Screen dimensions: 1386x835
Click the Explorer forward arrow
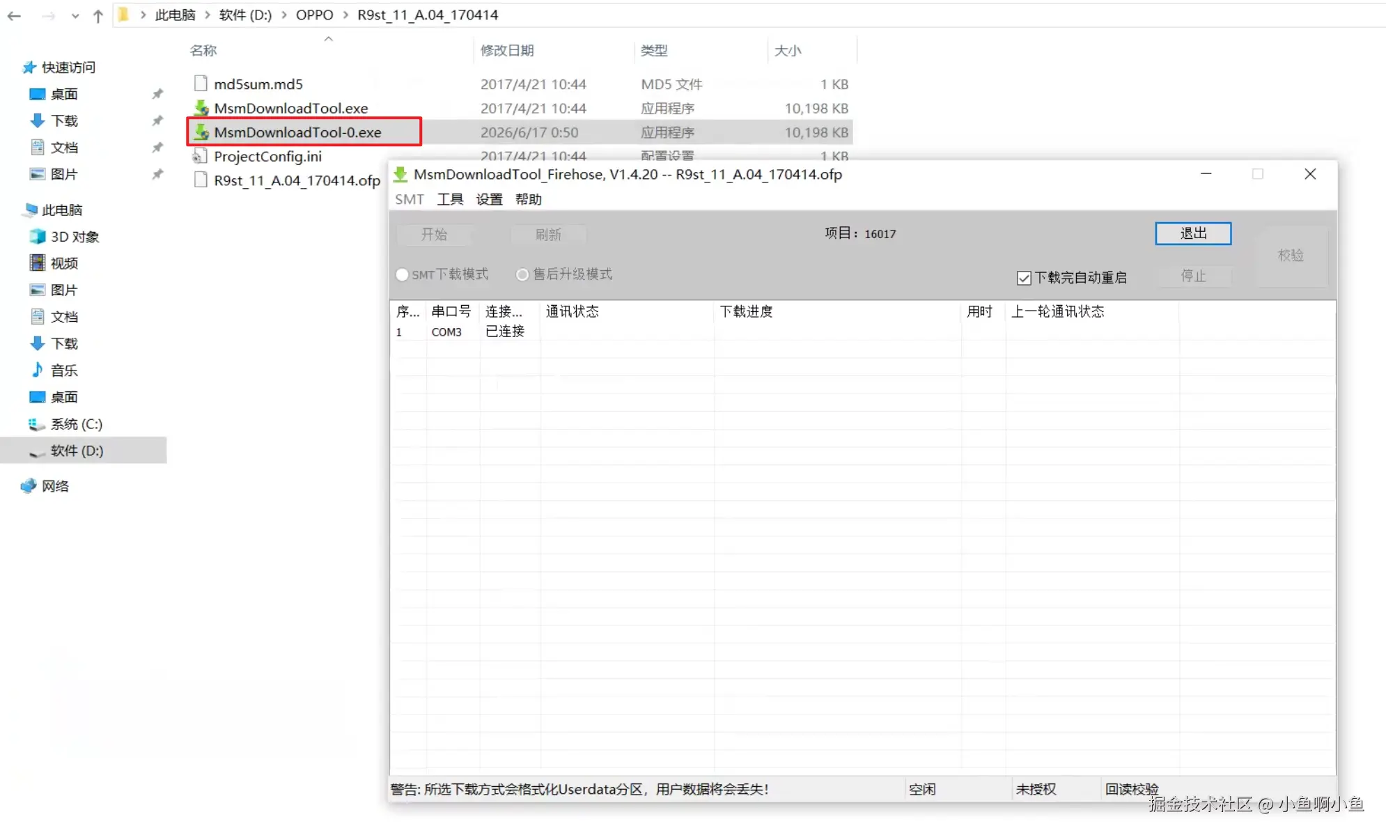(48, 15)
